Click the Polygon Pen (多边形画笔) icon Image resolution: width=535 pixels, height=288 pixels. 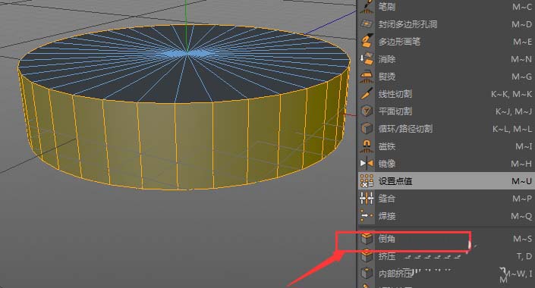(367, 41)
